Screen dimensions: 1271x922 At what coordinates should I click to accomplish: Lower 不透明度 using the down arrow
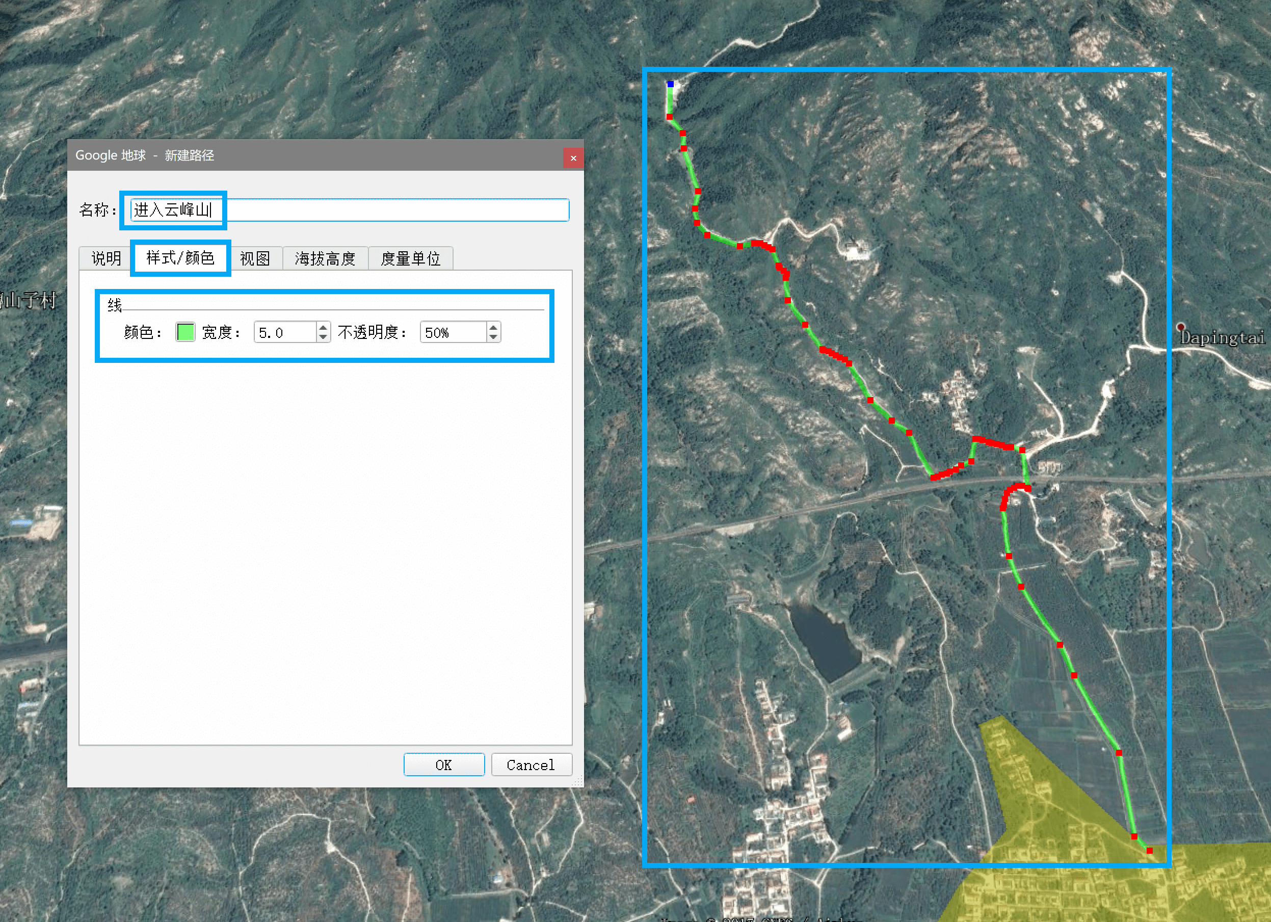click(493, 337)
